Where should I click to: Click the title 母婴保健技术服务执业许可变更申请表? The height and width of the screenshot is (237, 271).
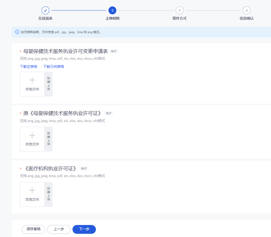(x=65, y=51)
